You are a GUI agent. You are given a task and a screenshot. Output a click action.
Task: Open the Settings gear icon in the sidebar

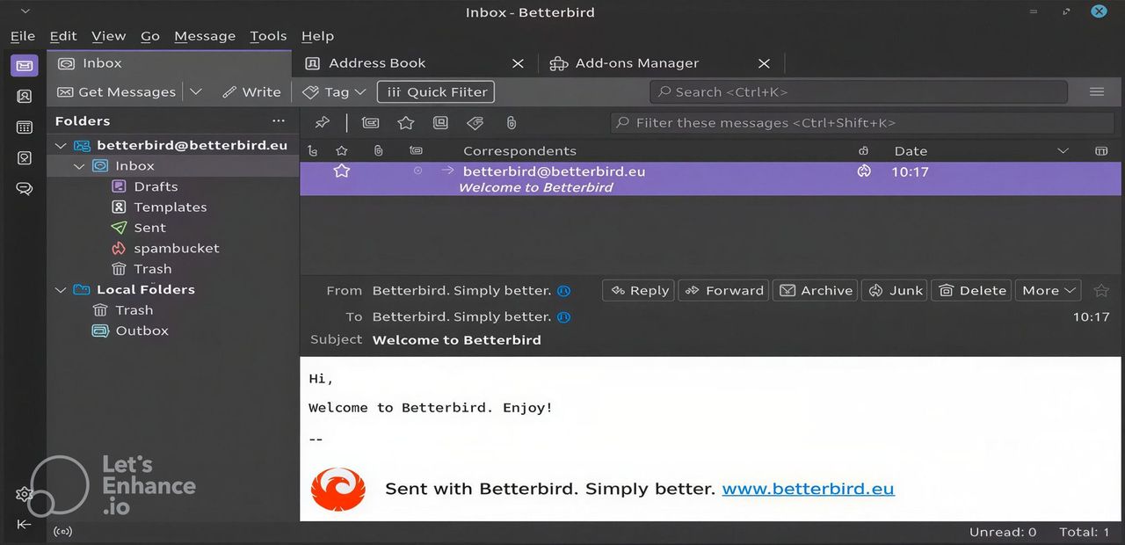coord(24,494)
